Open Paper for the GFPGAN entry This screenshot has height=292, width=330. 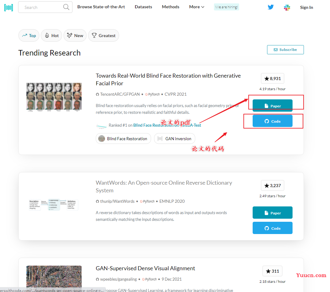point(273,106)
